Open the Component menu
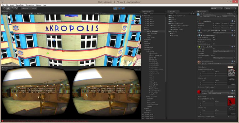The image size is (239, 123). click(30, 5)
